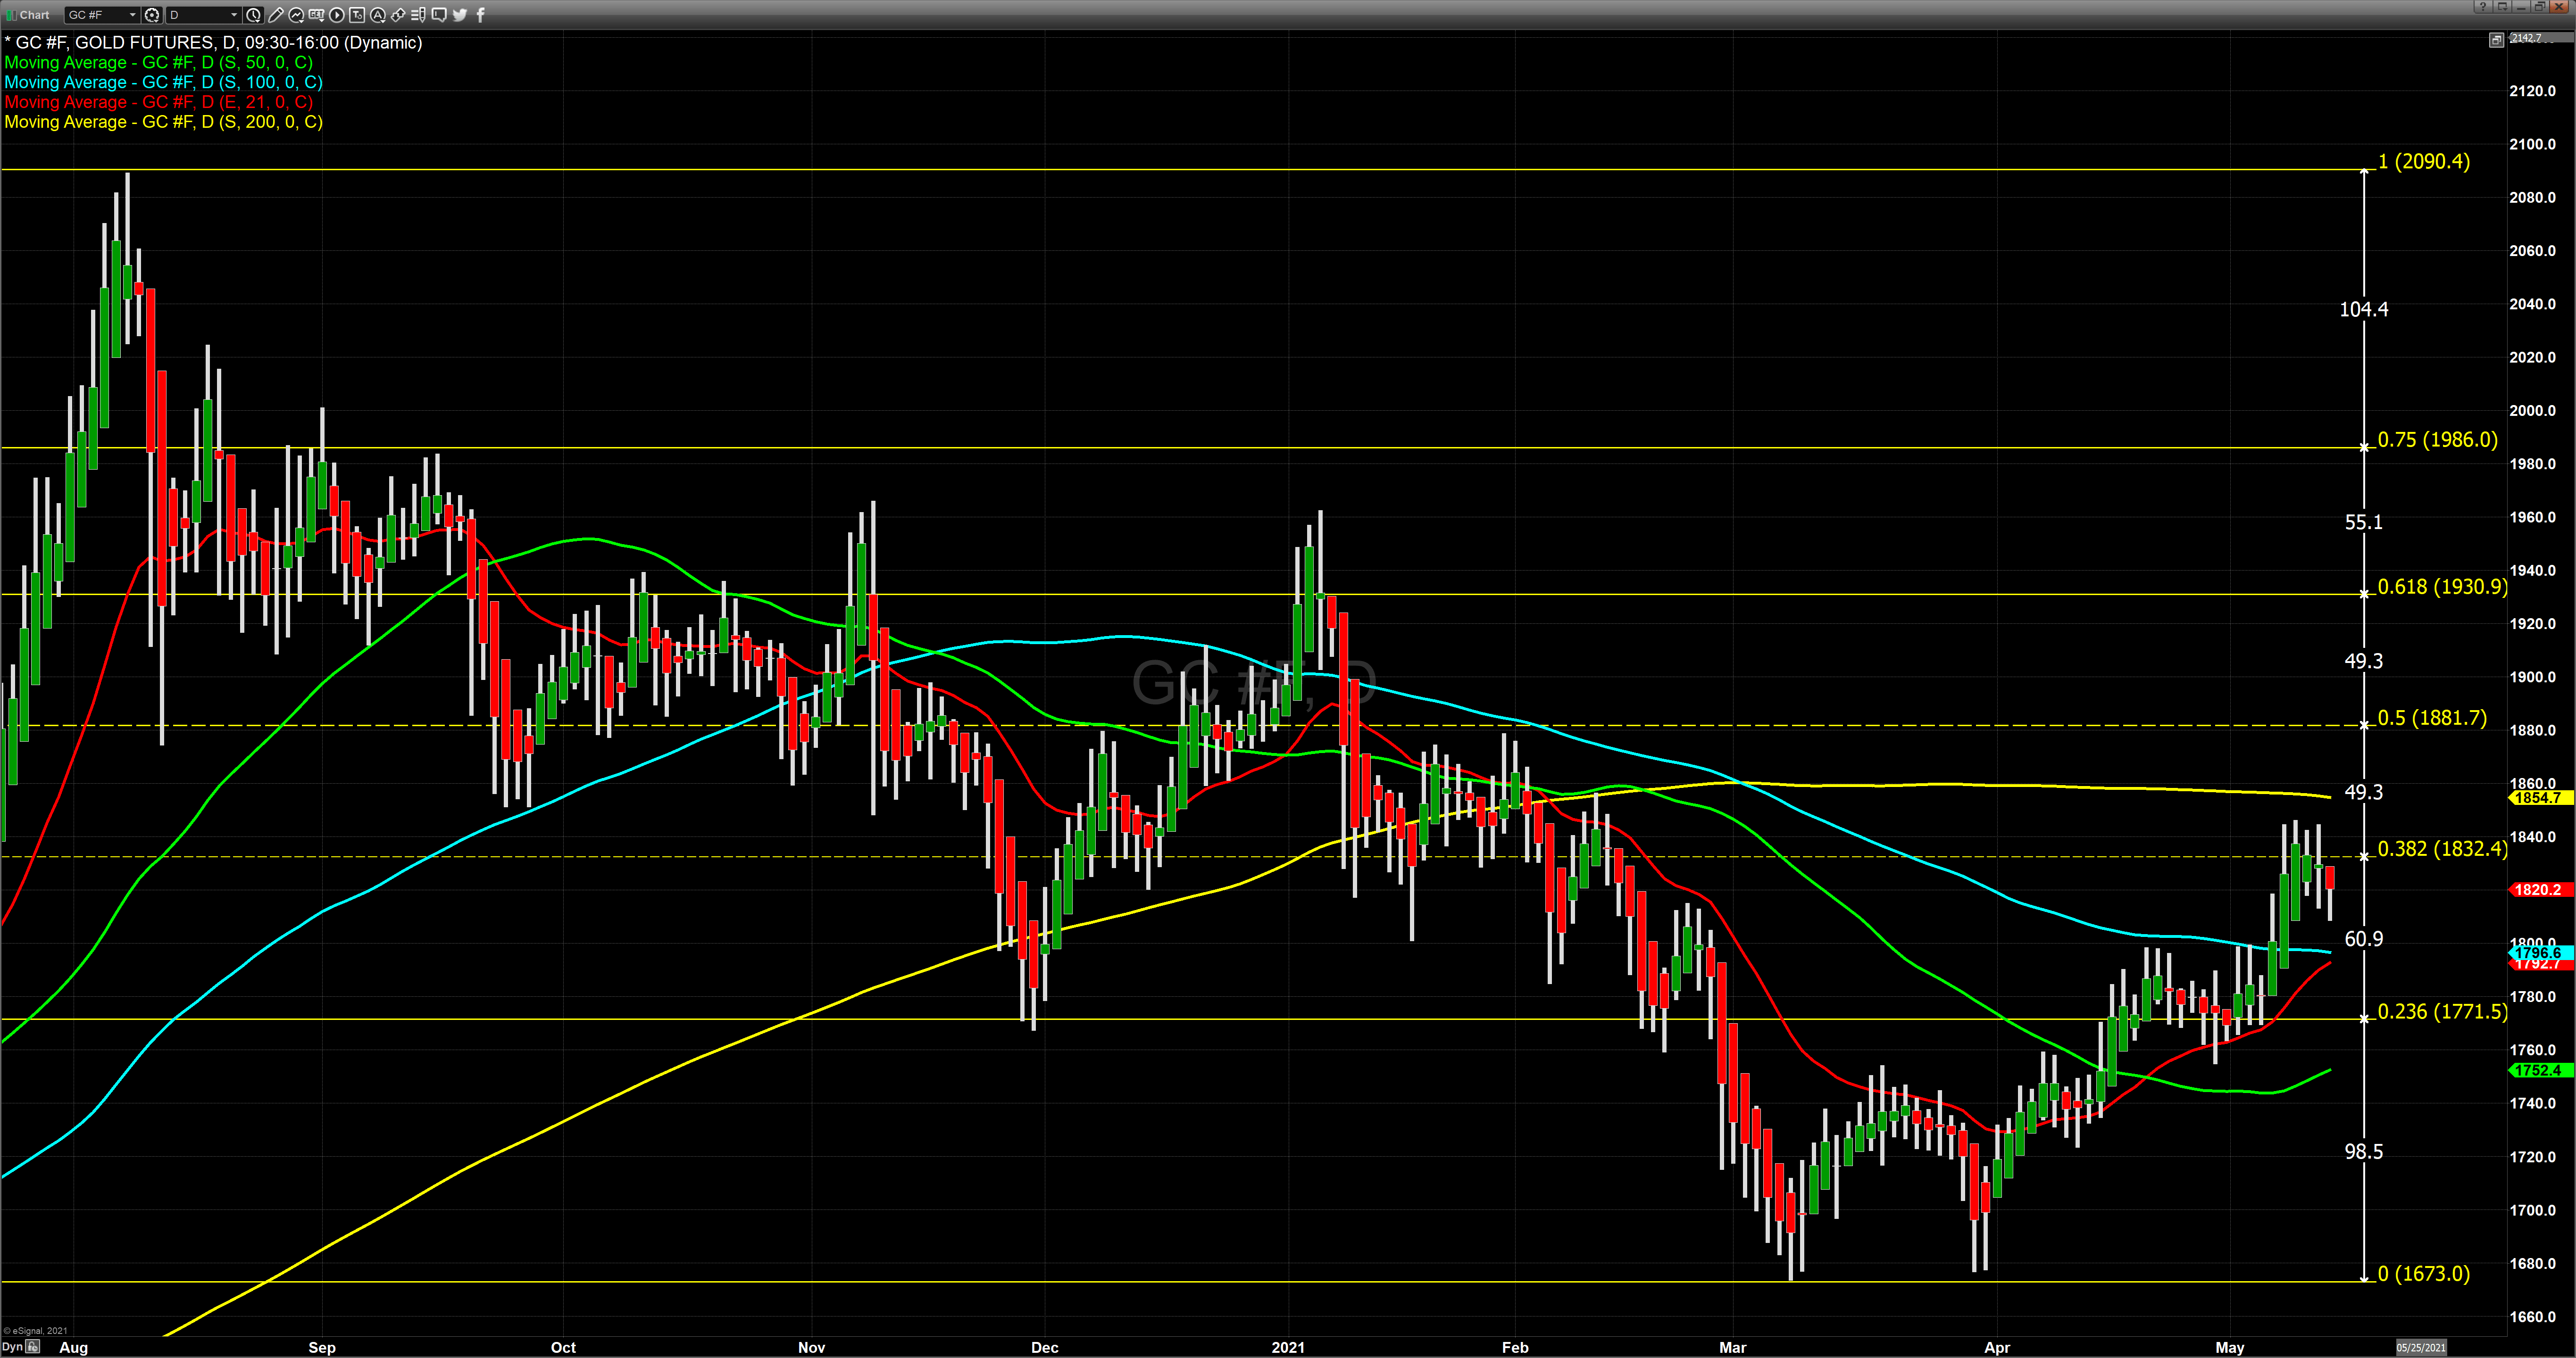
Task: Click the 2021 label on time axis
Action: [1288, 1347]
